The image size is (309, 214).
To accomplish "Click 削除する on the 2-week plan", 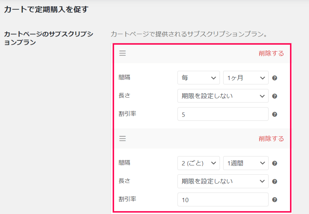I will (x=271, y=139).
